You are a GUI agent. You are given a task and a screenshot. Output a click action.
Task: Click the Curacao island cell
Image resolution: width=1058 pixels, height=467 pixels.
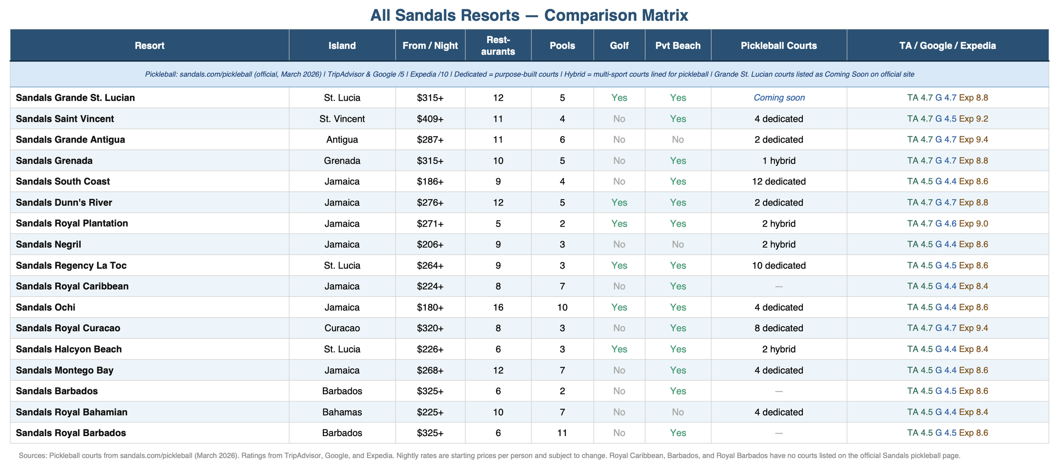(342, 328)
